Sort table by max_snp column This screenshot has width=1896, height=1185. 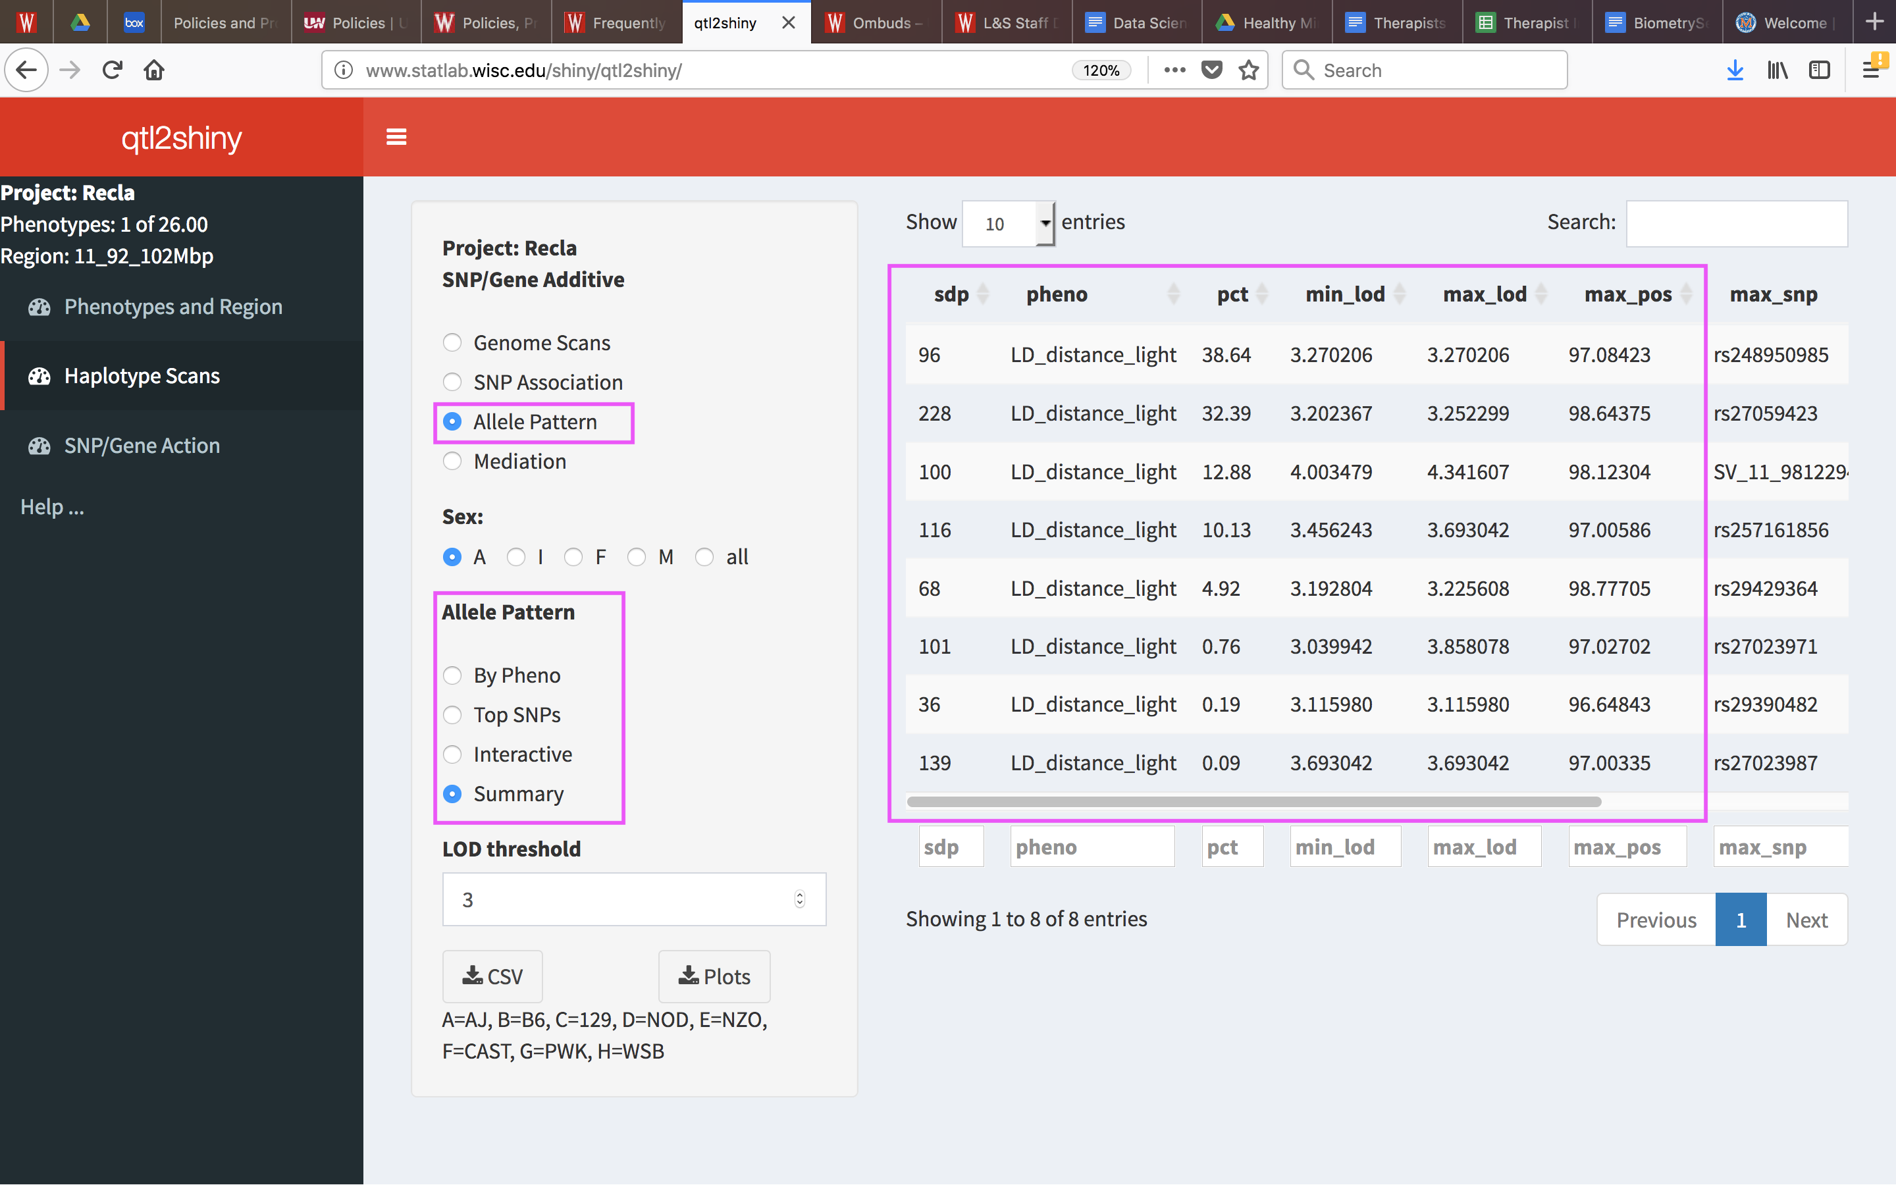pyautogui.click(x=1774, y=295)
